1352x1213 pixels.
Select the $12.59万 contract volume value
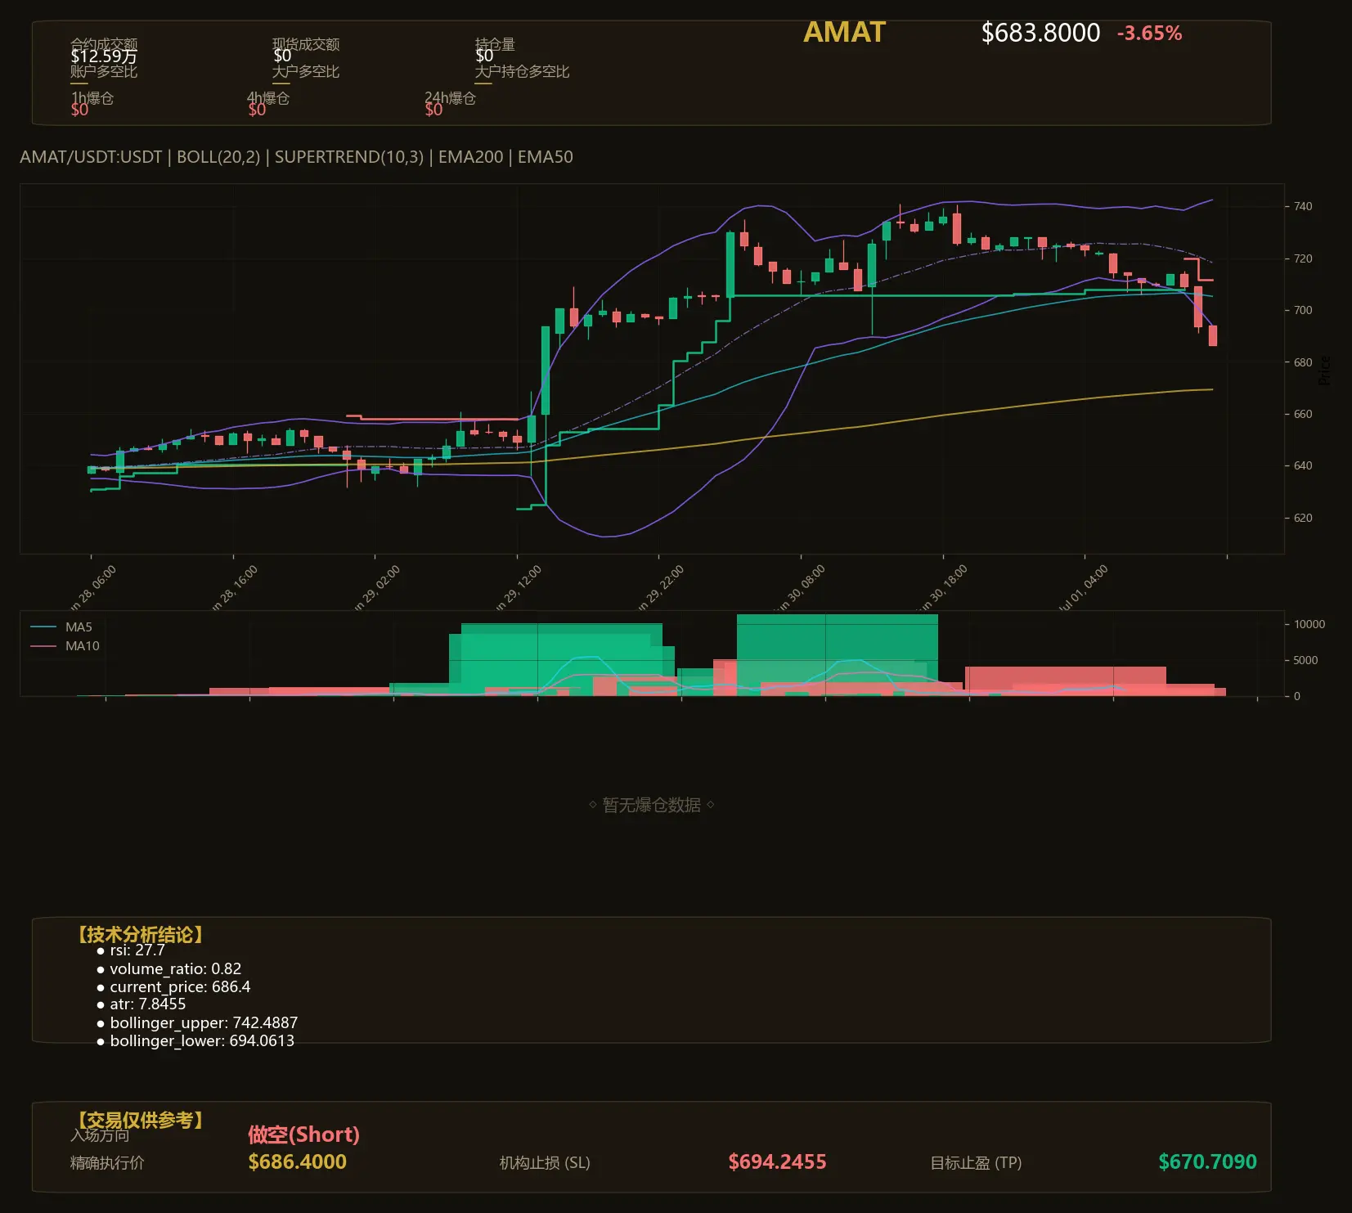[104, 56]
